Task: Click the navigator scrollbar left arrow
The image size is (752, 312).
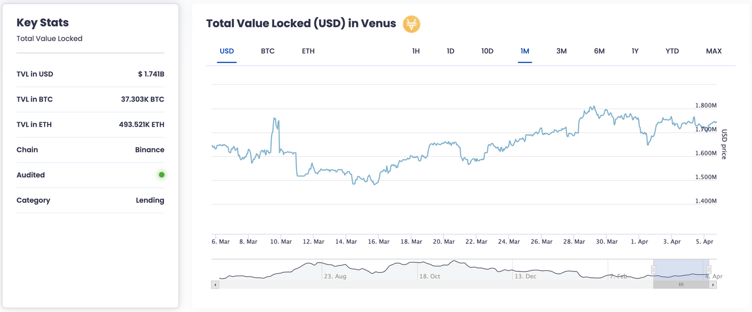Action: click(215, 284)
